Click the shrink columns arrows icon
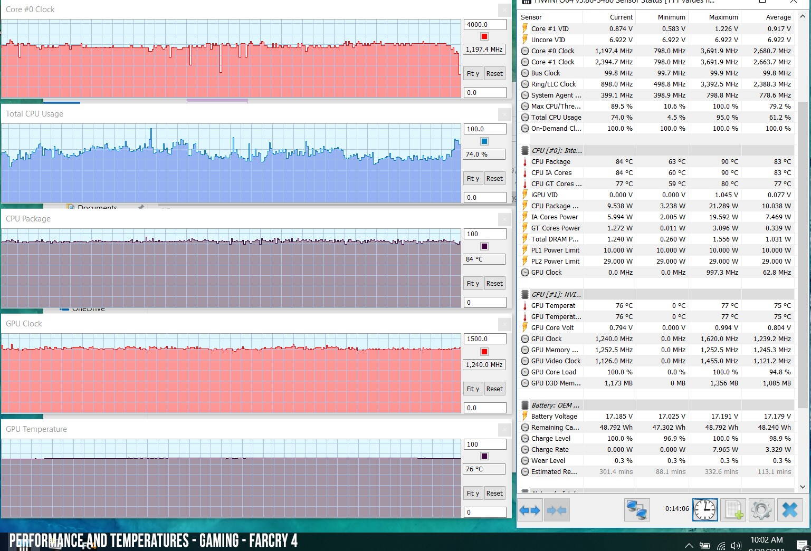This screenshot has height=551, width=811. 557,510
